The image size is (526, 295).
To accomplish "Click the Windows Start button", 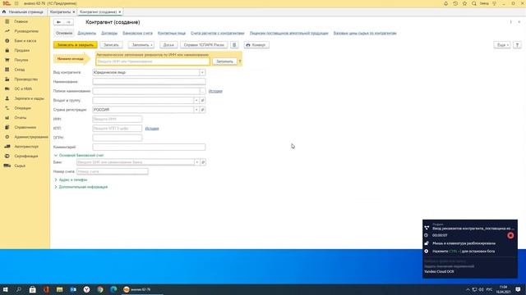I will (x=5, y=289).
